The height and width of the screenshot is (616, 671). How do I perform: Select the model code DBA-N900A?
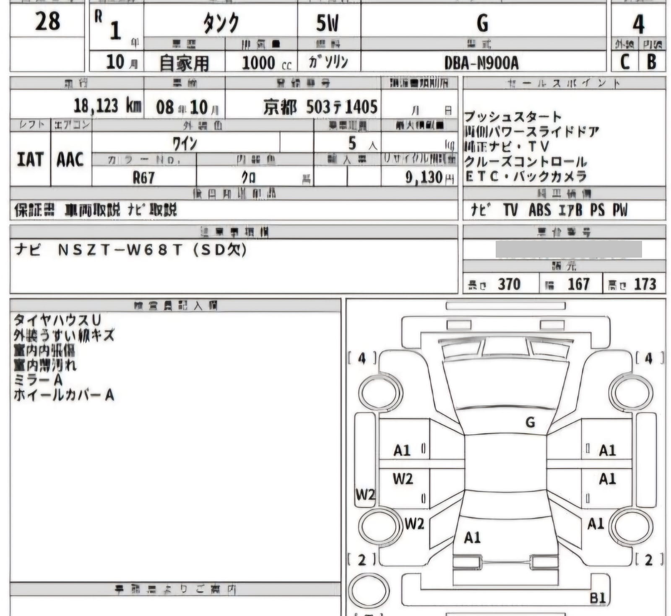point(481,63)
